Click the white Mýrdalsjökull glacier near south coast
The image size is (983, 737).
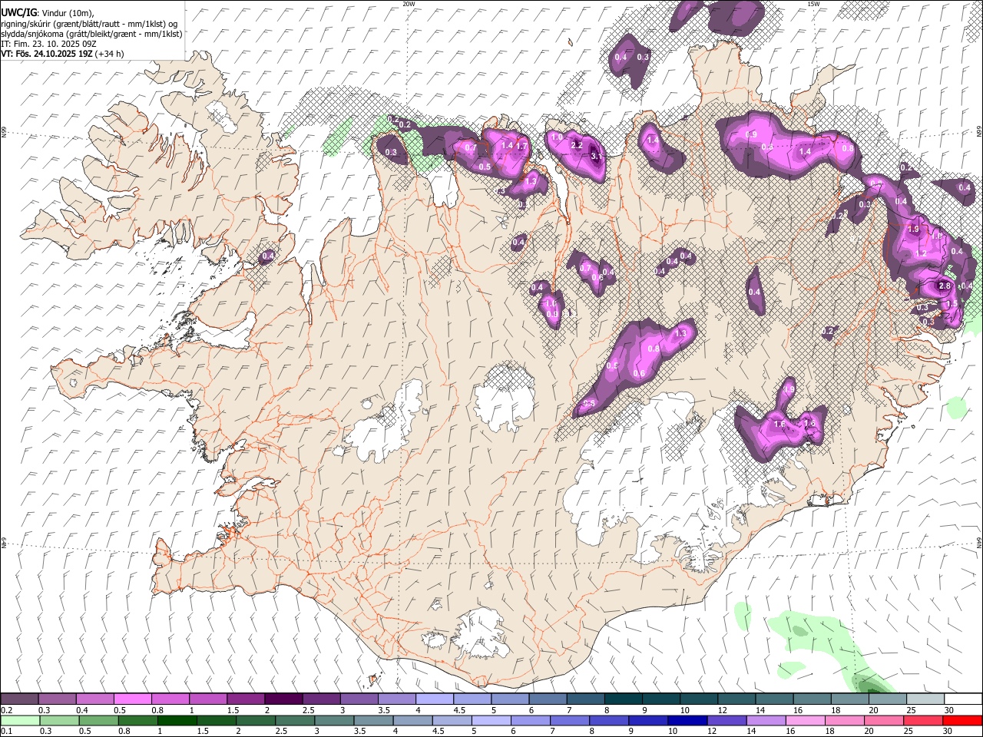(481, 633)
